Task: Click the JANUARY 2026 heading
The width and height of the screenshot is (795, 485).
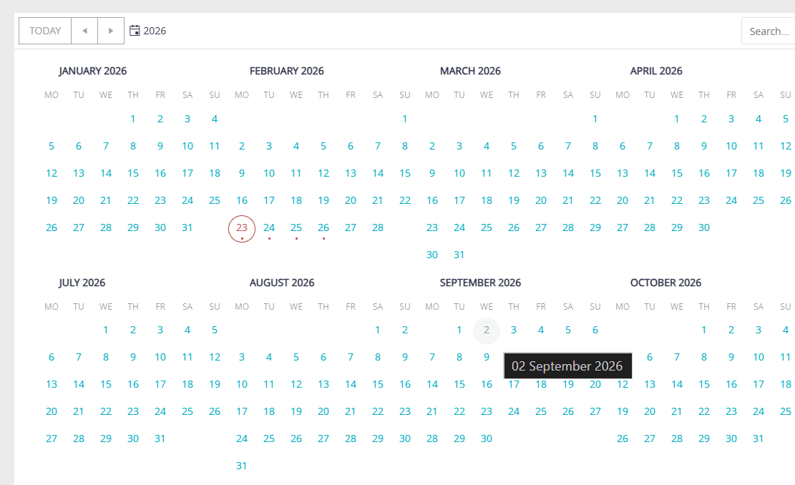Action: [x=93, y=71]
